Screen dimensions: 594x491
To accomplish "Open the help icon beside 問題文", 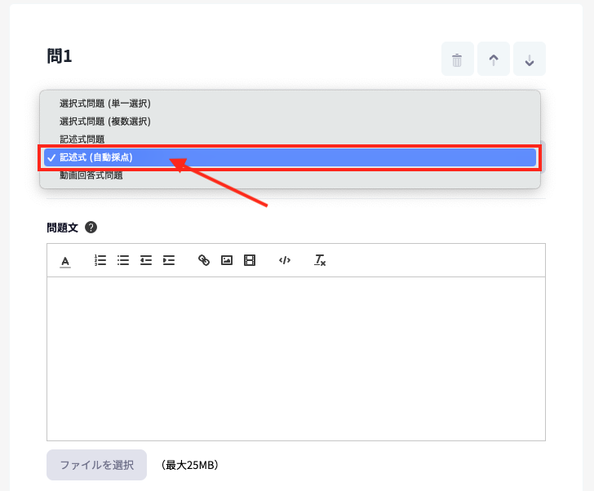I will coord(91,228).
